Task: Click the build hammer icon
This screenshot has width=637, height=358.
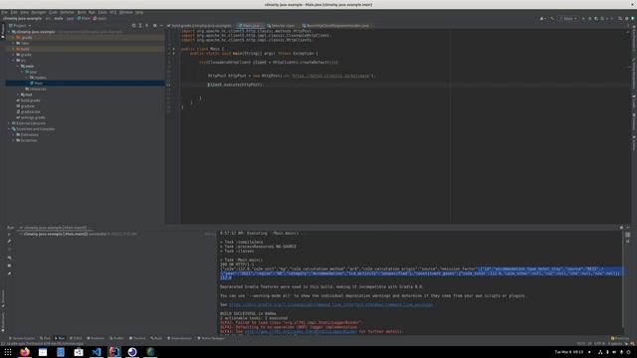Action: pos(552,19)
